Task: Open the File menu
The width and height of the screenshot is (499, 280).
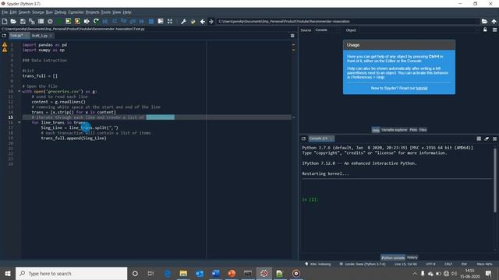Action: (5, 12)
